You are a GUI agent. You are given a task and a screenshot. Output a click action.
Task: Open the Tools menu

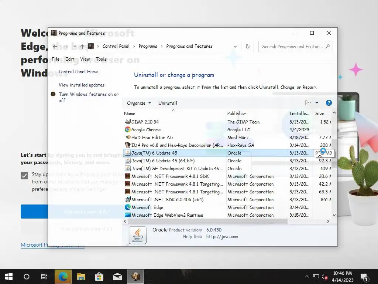(x=101, y=59)
